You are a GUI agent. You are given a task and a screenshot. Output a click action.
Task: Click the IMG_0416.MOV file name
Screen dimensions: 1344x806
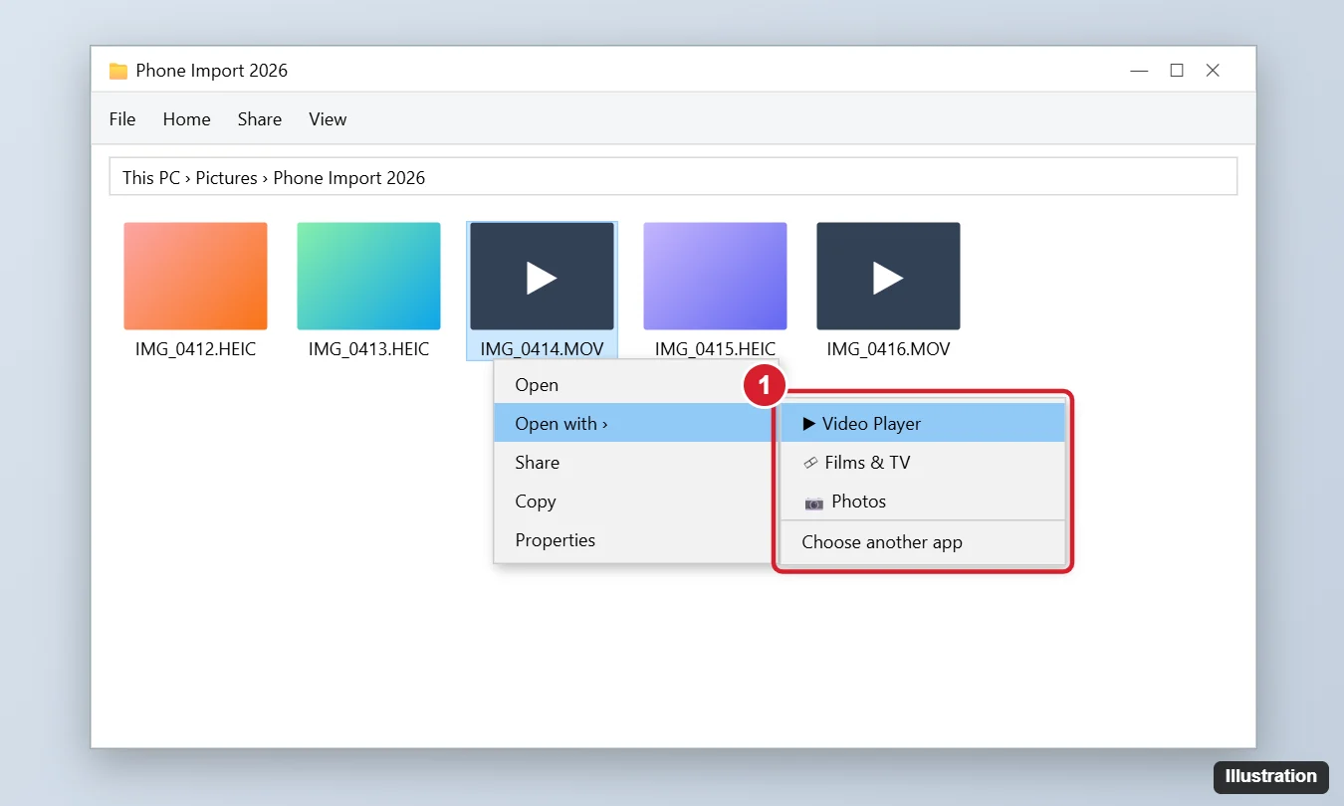888,349
